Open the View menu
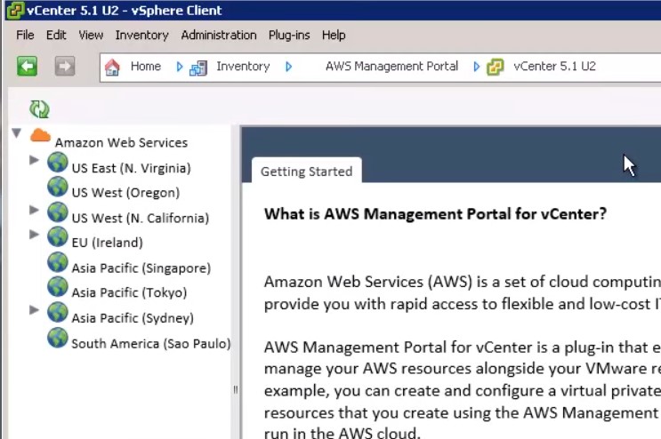 pyautogui.click(x=91, y=35)
